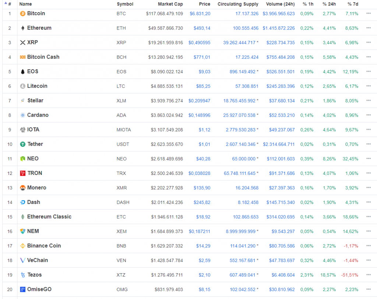Open Litecoin price link $85,25
Screen dimensions: 377x299
[x=203, y=86]
